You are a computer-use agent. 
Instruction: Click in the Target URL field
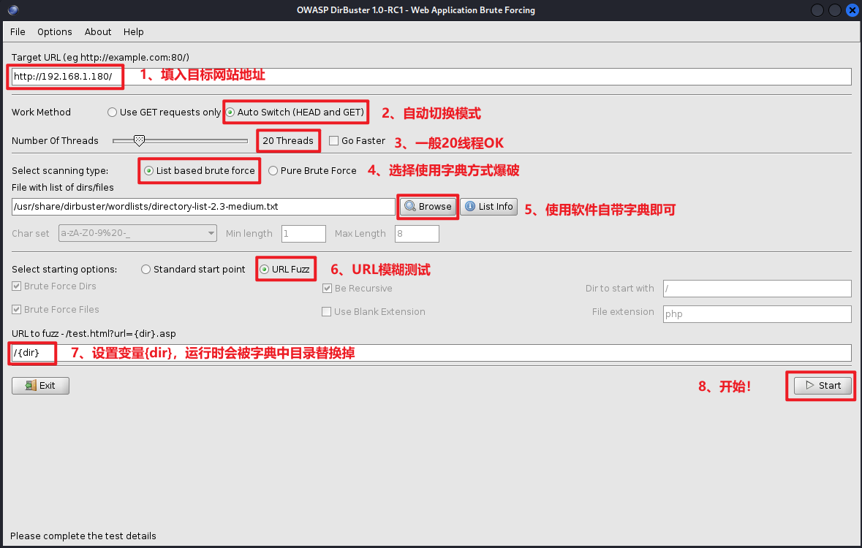tap(431, 77)
